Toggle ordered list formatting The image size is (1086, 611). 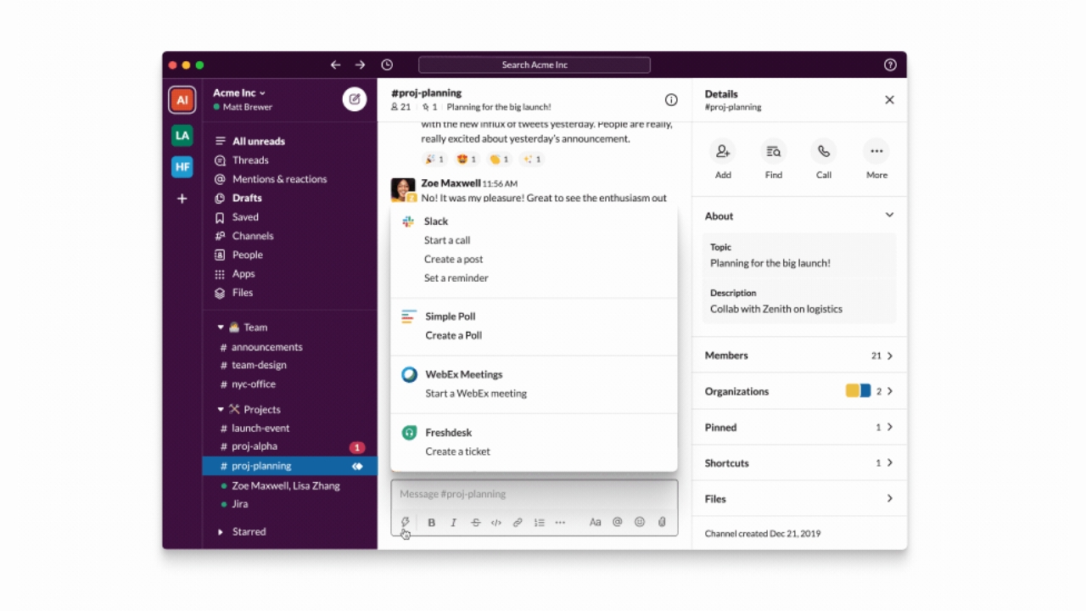539,523
